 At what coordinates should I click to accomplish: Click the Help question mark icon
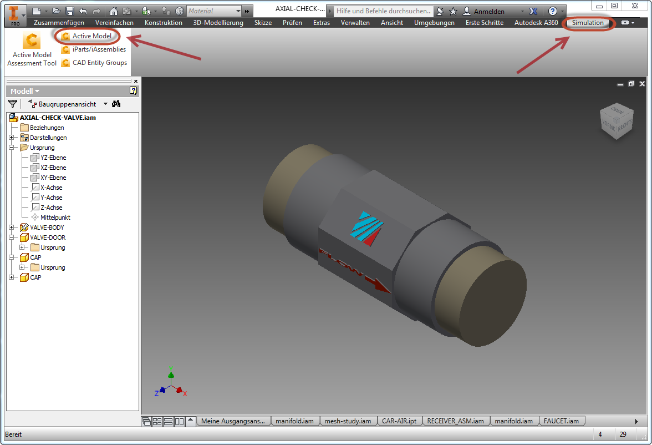tap(553, 11)
